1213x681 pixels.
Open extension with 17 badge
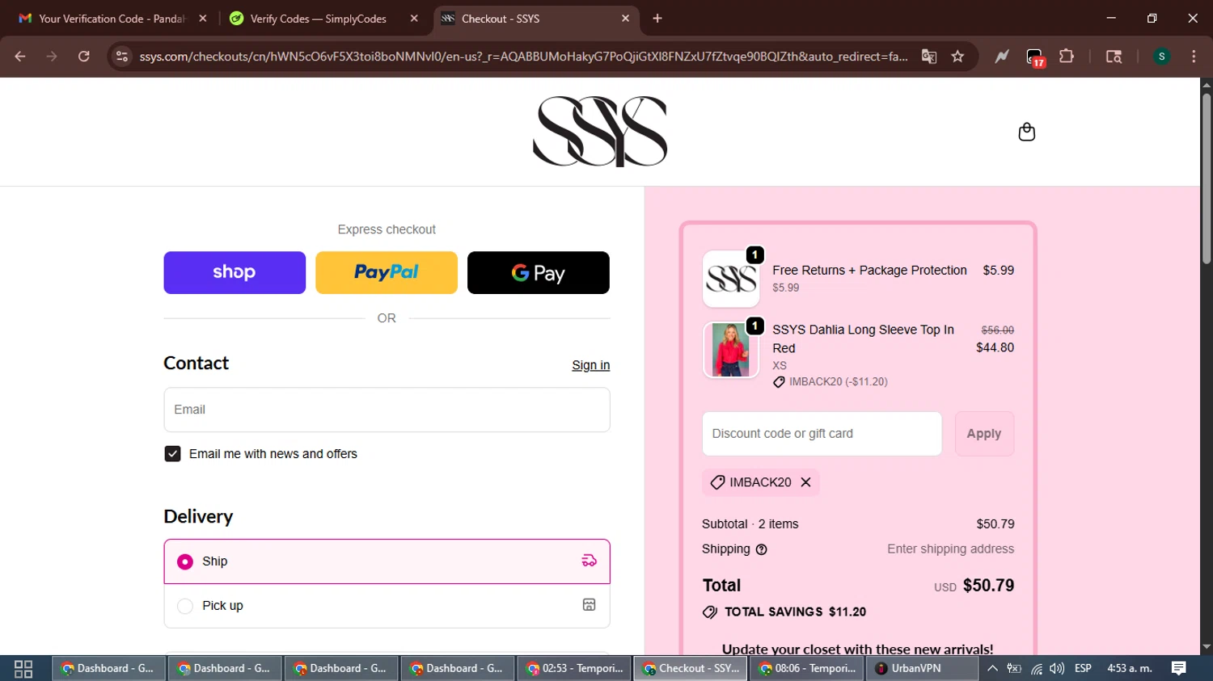[1035, 57]
